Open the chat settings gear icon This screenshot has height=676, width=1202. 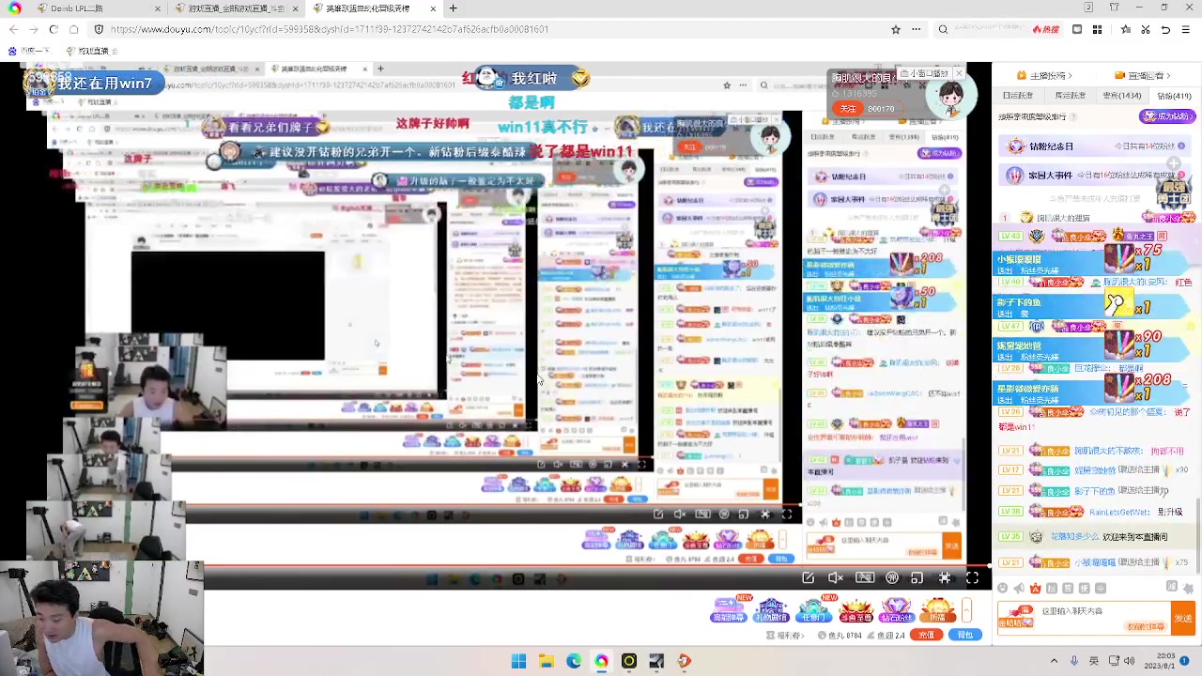(1188, 588)
